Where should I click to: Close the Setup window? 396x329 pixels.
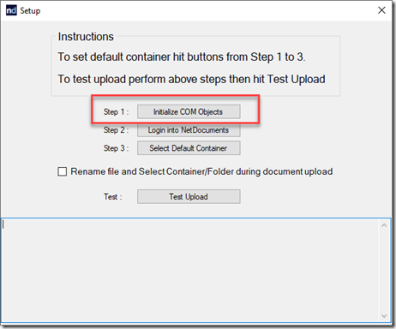381,10
